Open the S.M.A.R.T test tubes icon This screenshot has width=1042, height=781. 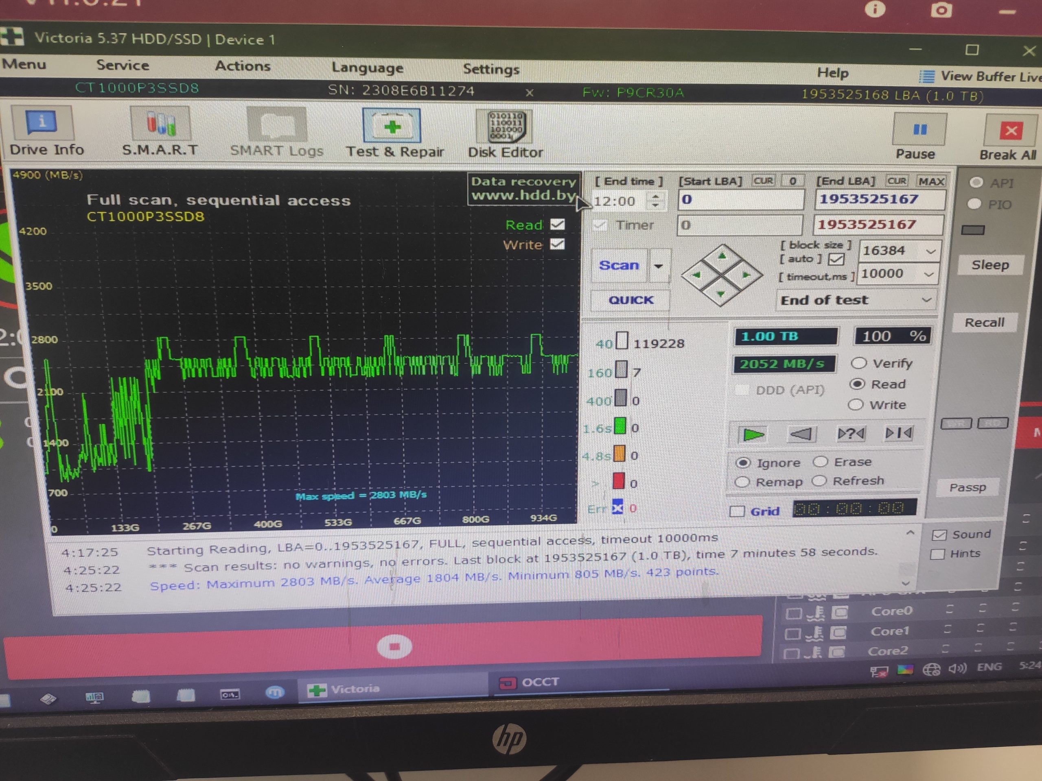[160, 124]
